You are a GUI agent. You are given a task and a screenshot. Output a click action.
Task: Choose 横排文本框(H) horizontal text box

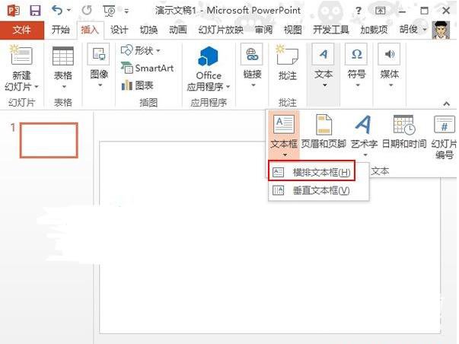tap(311, 172)
